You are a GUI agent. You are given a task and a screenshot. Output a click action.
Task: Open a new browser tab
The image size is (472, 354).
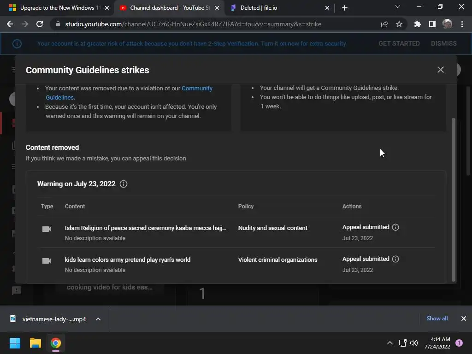(x=345, y=8)
